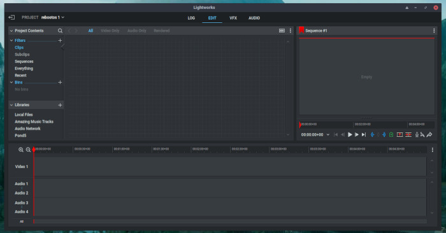This screenshot has width=446, height=233.
Task: Open the Sequence #1 viewer options menu
Action: click(434, 31)
